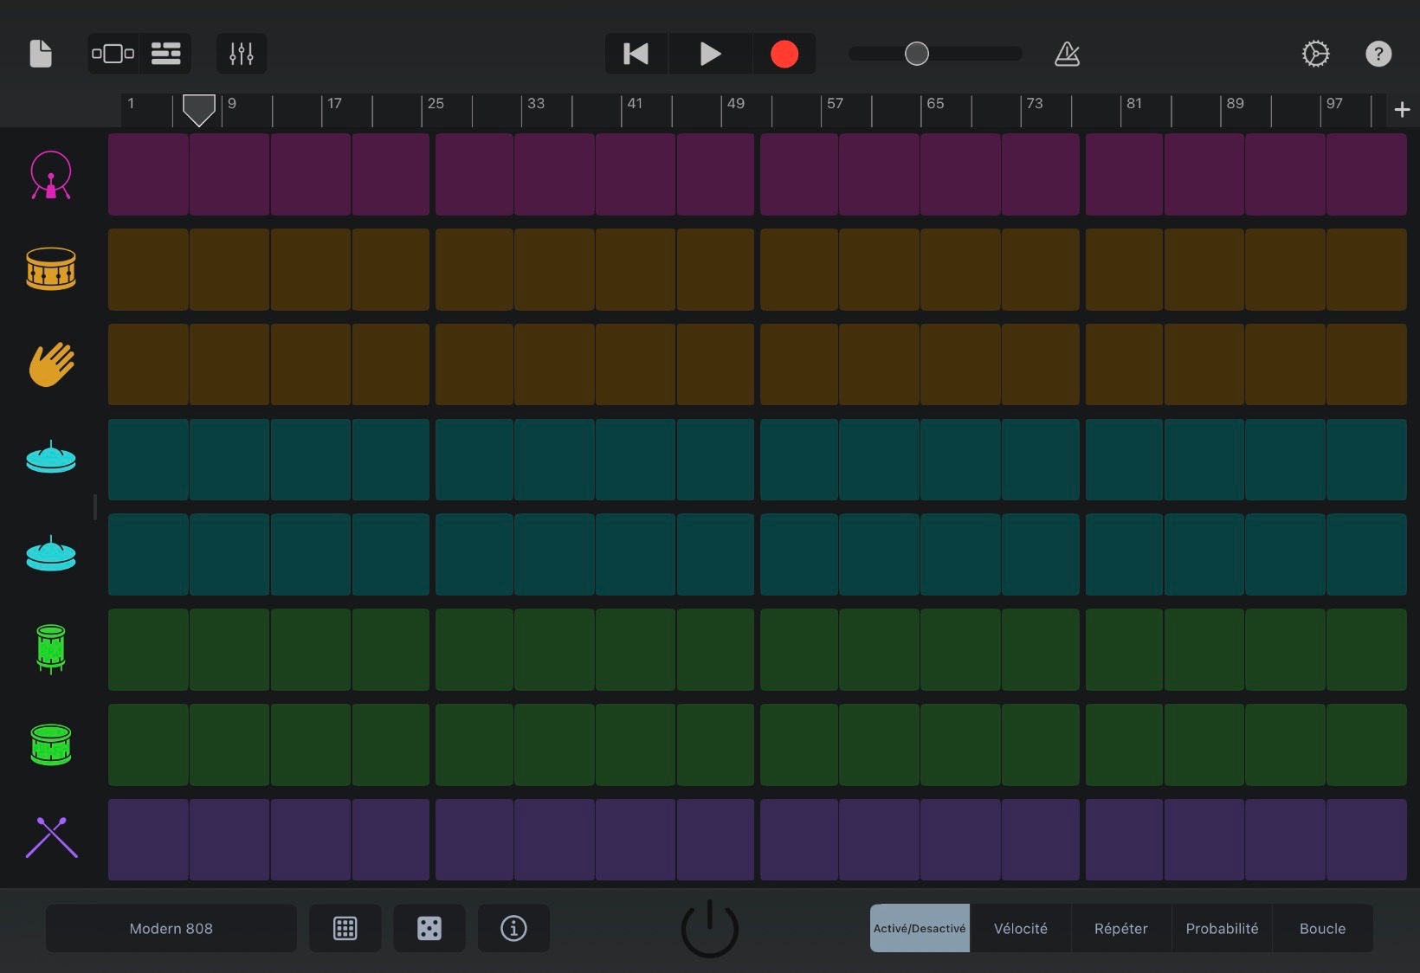Toggle the beat sequencer power button
1420x973 pixels.
tap(709, 928)
